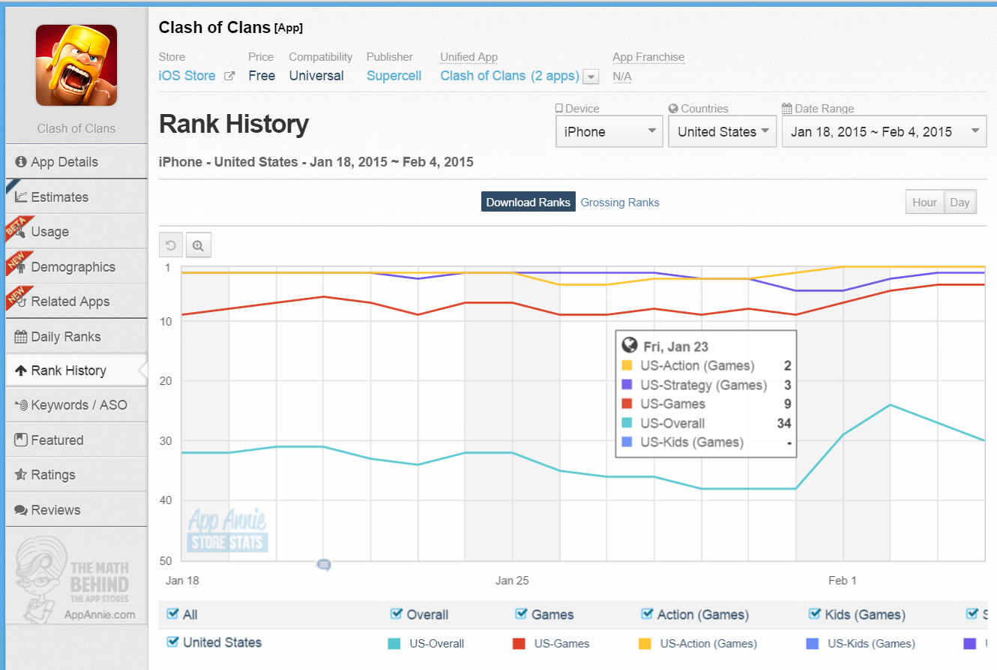Uncheck the Games category checkbox
Image resolution: width=997 pixels, height=670 pixels.
[x=522, y=614]
